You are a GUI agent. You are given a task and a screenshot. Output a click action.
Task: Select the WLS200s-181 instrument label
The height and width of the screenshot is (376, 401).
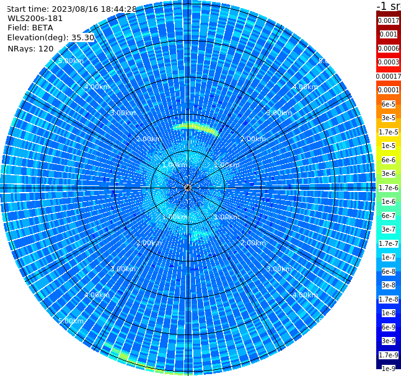click(x=35, y=19)
